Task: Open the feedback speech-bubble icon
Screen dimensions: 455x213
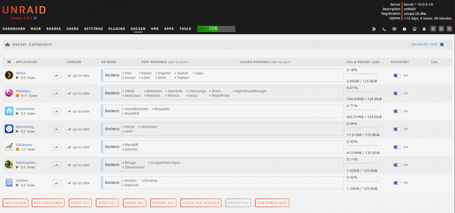Action: (394, 29)
